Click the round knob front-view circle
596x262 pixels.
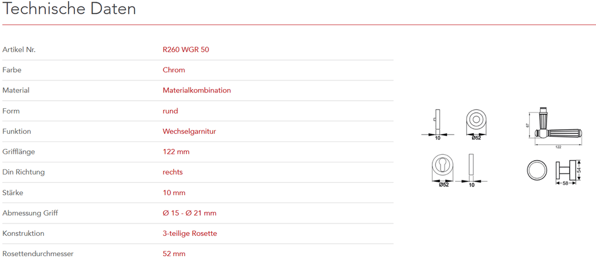pyautogui.click(x=536, y=170)
